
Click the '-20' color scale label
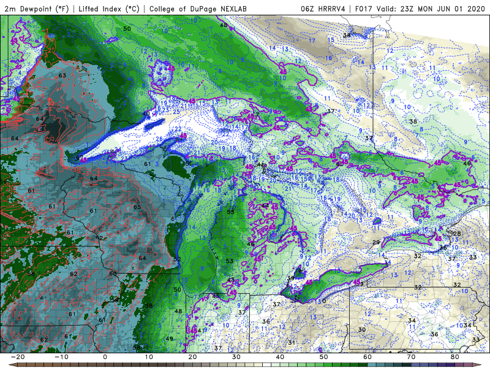point(18,357)
